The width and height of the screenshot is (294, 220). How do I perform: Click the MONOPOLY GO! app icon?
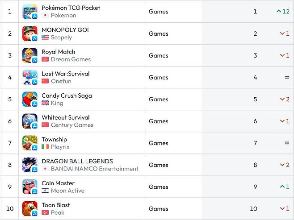(x=30, y=33)
